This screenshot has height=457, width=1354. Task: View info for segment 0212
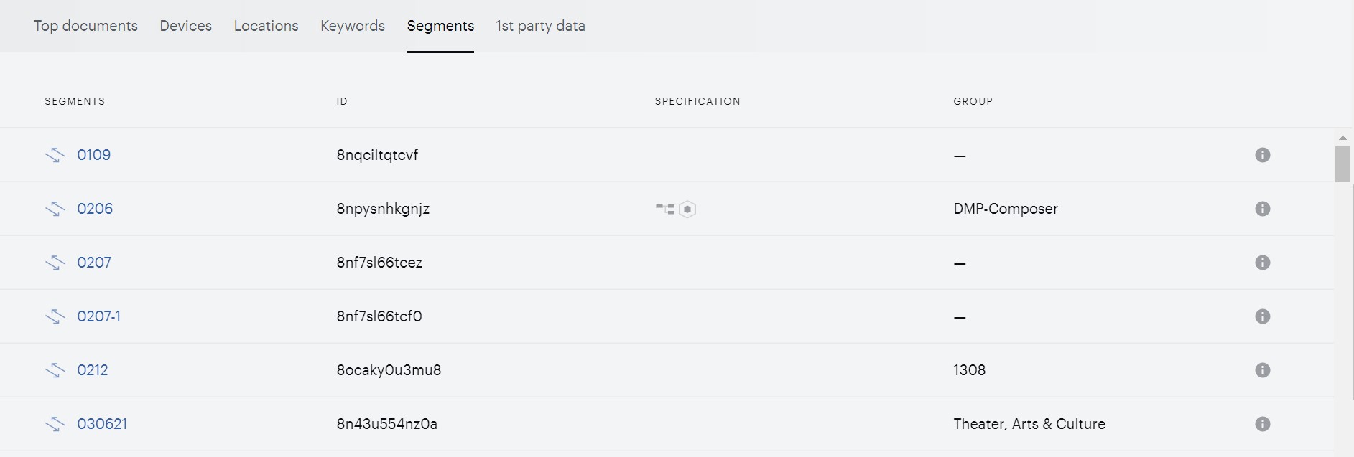[x=1262, y=370]
